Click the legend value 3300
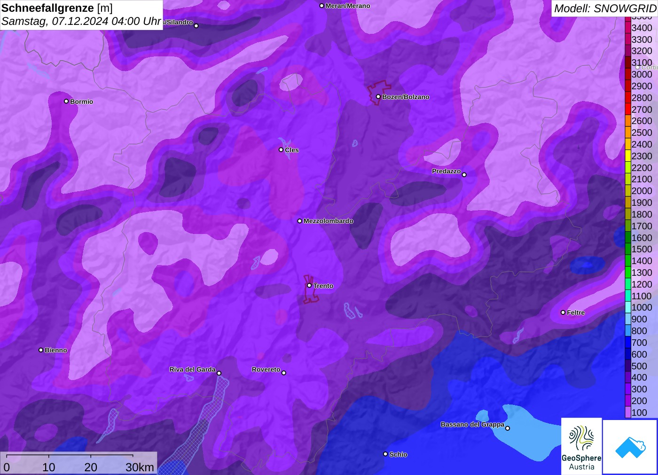Image resolution: width=658 pixels, height=475 pixels. [642, 39]
